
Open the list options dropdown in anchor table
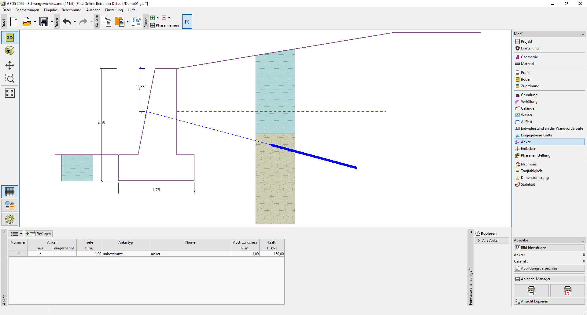pyautogui.click(x=16, y=234)
